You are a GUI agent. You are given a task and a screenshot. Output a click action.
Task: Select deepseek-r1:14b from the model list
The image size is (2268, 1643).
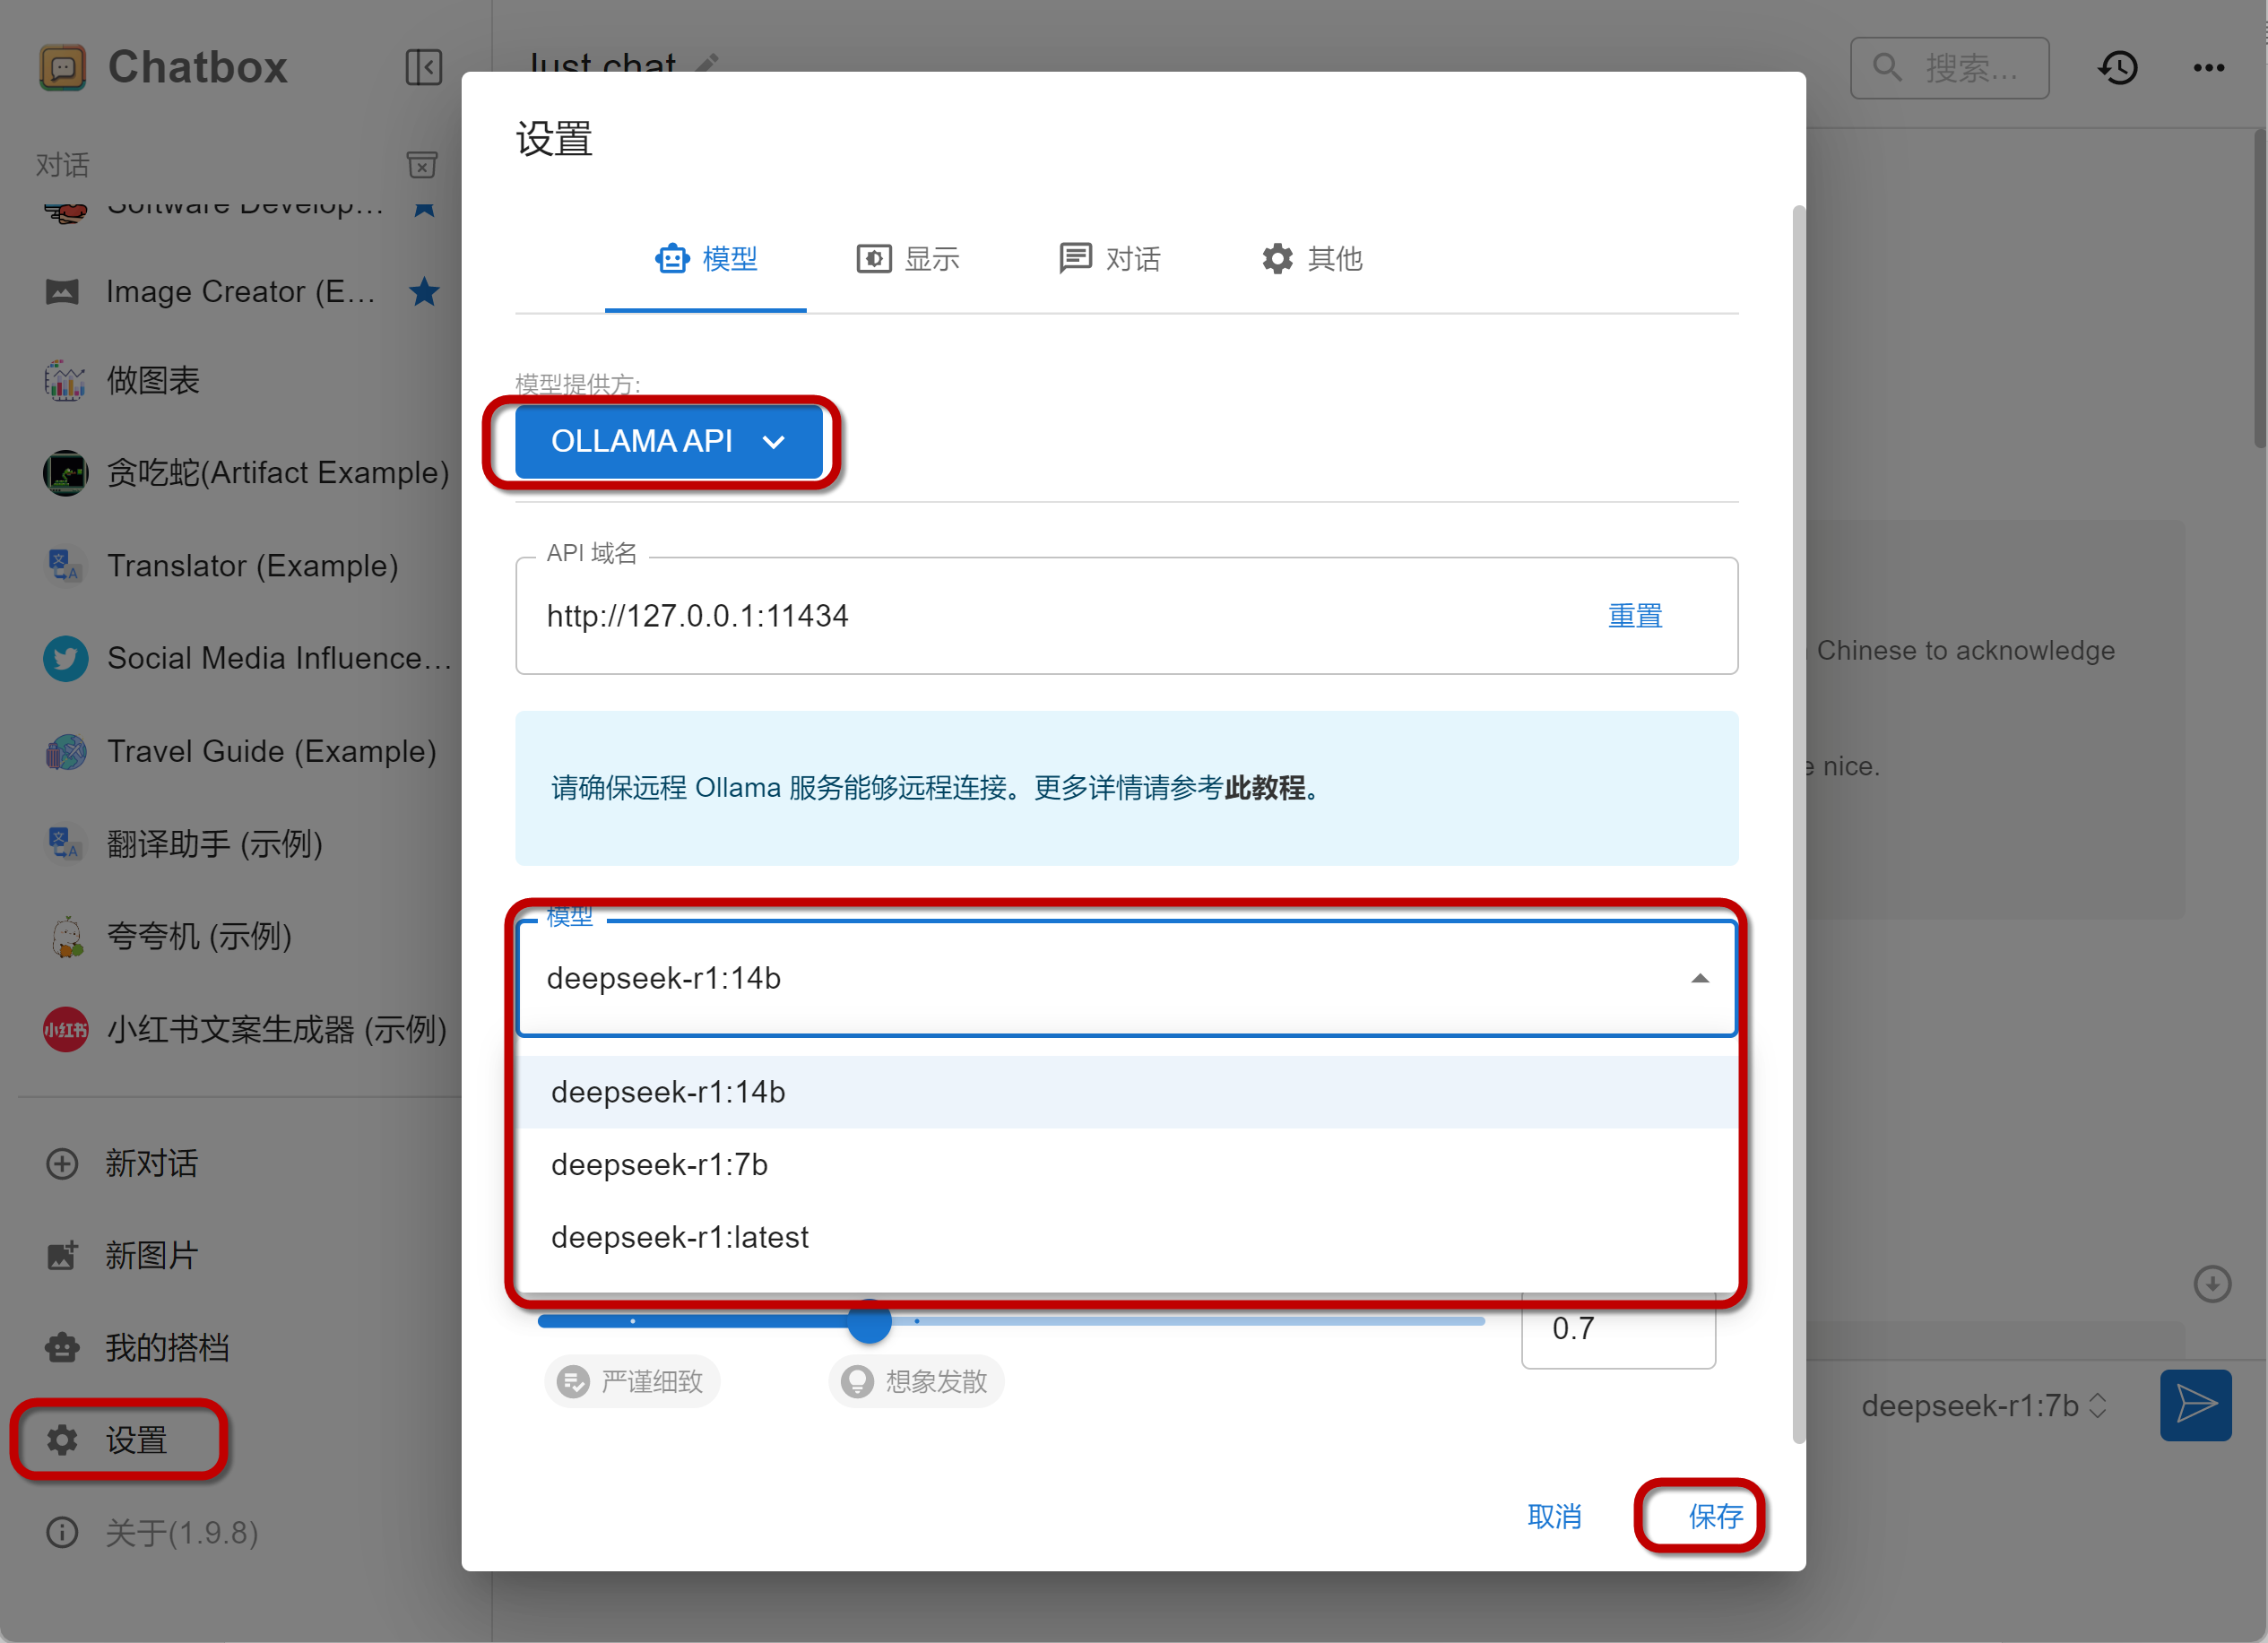coord(1127,1092)
